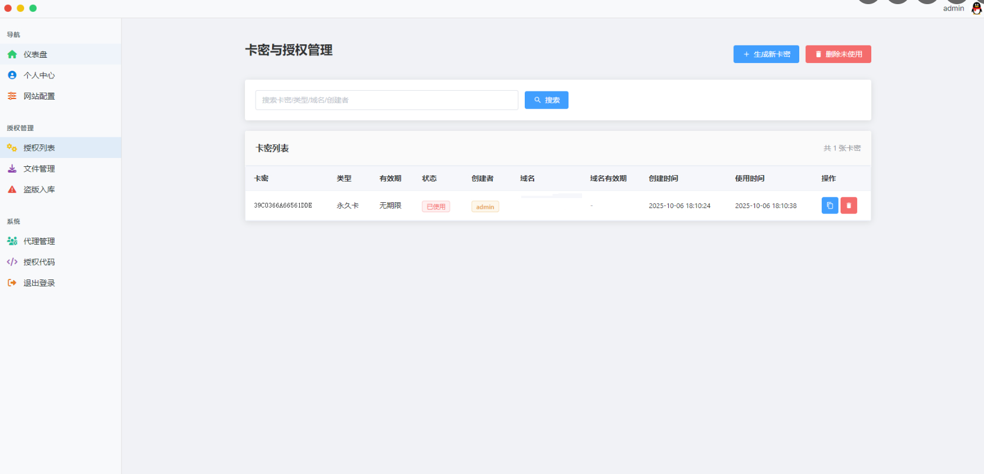Image resolution: width=984 pixels, height=474 pixels.
Task: Go to 代理管理 in sidebar
Action: click(x=39, y=241)
